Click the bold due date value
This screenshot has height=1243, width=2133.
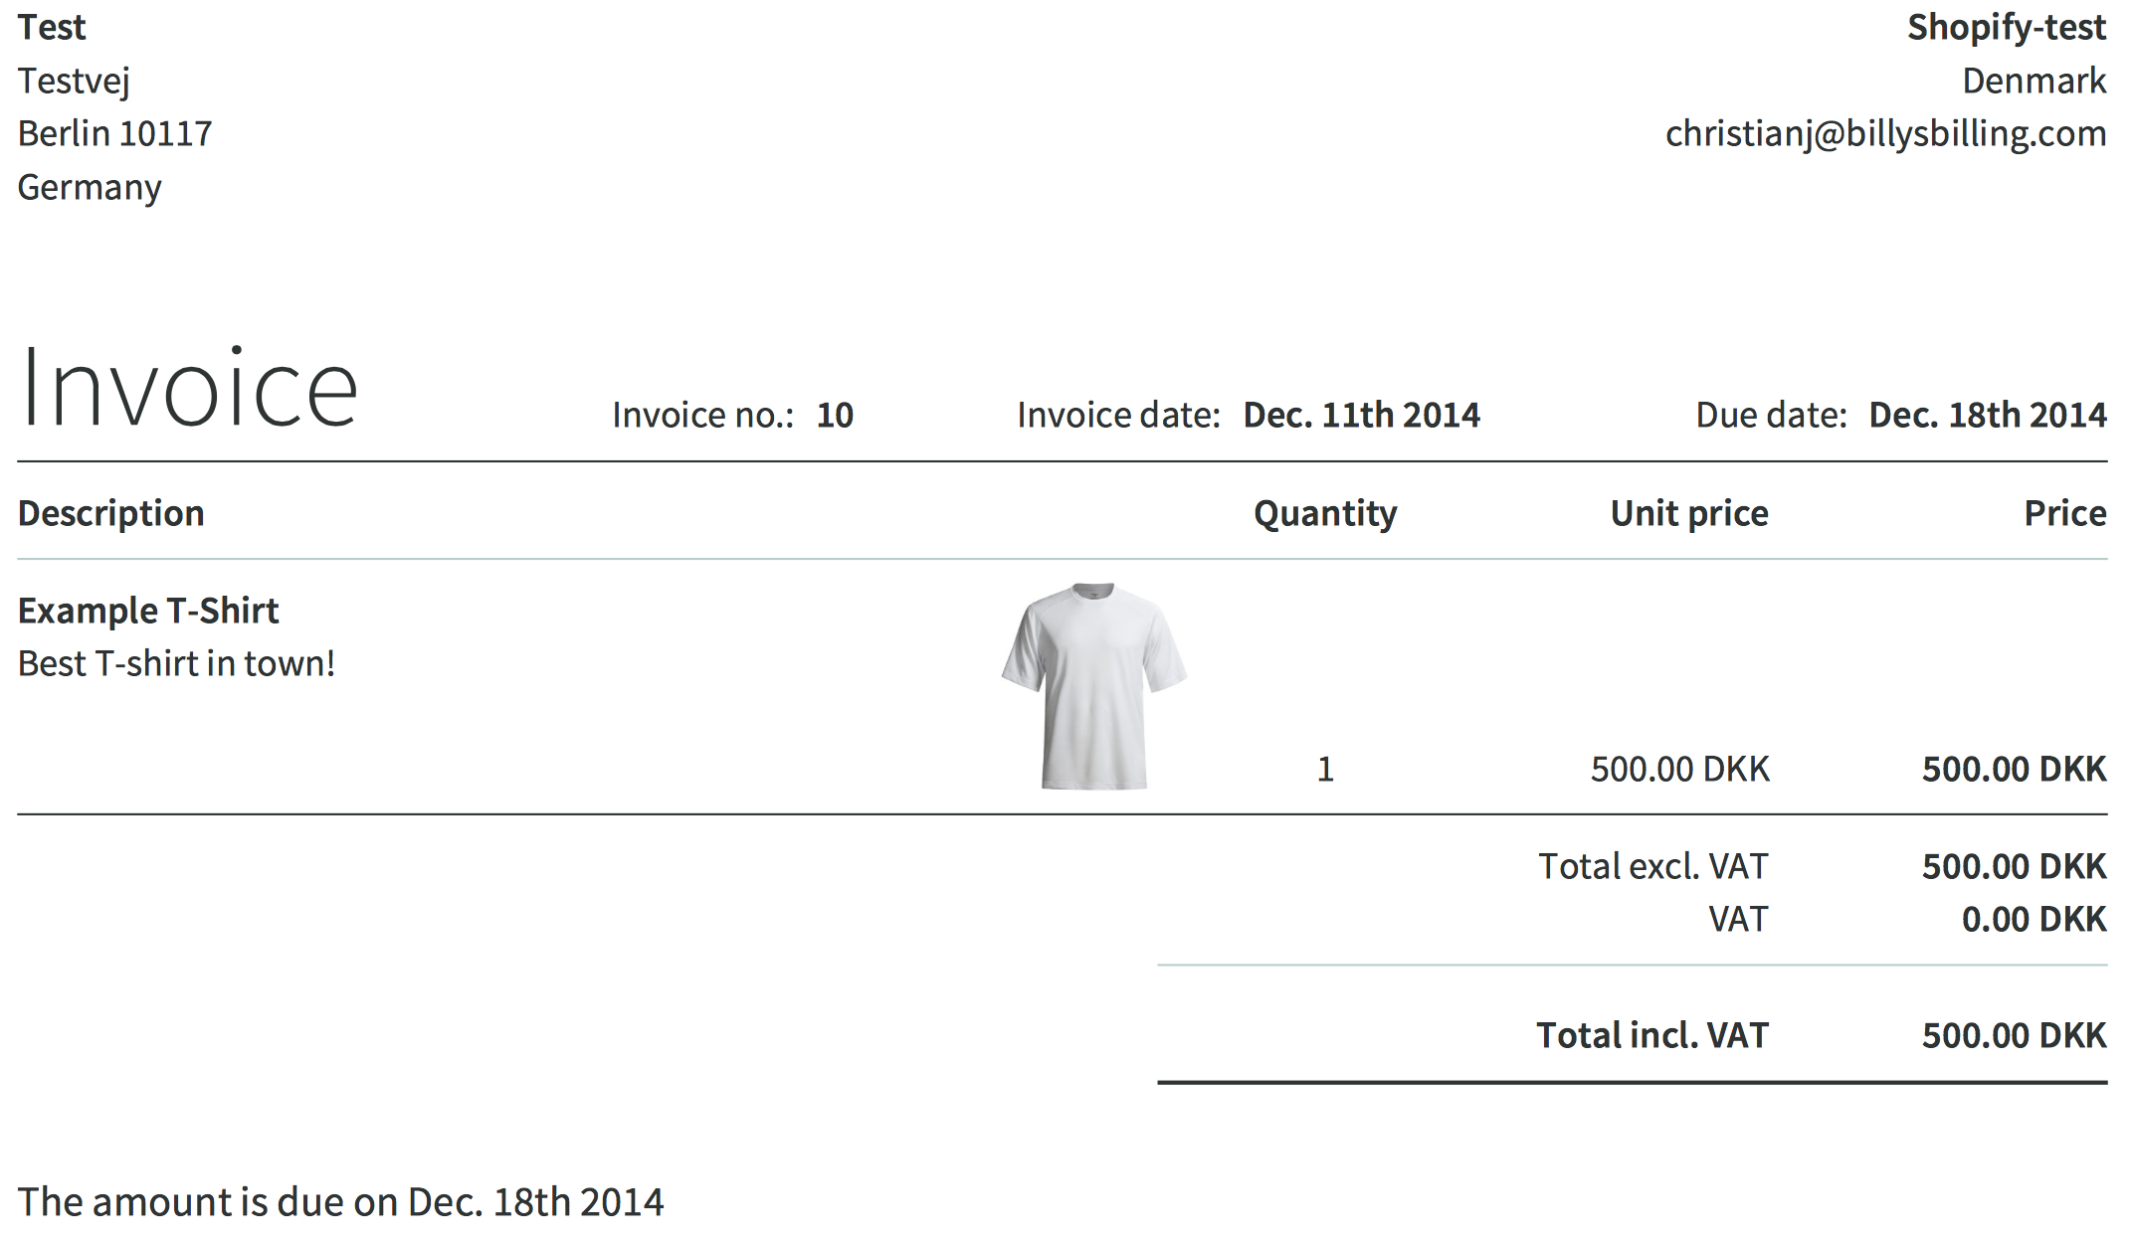tap(1988, 415)
